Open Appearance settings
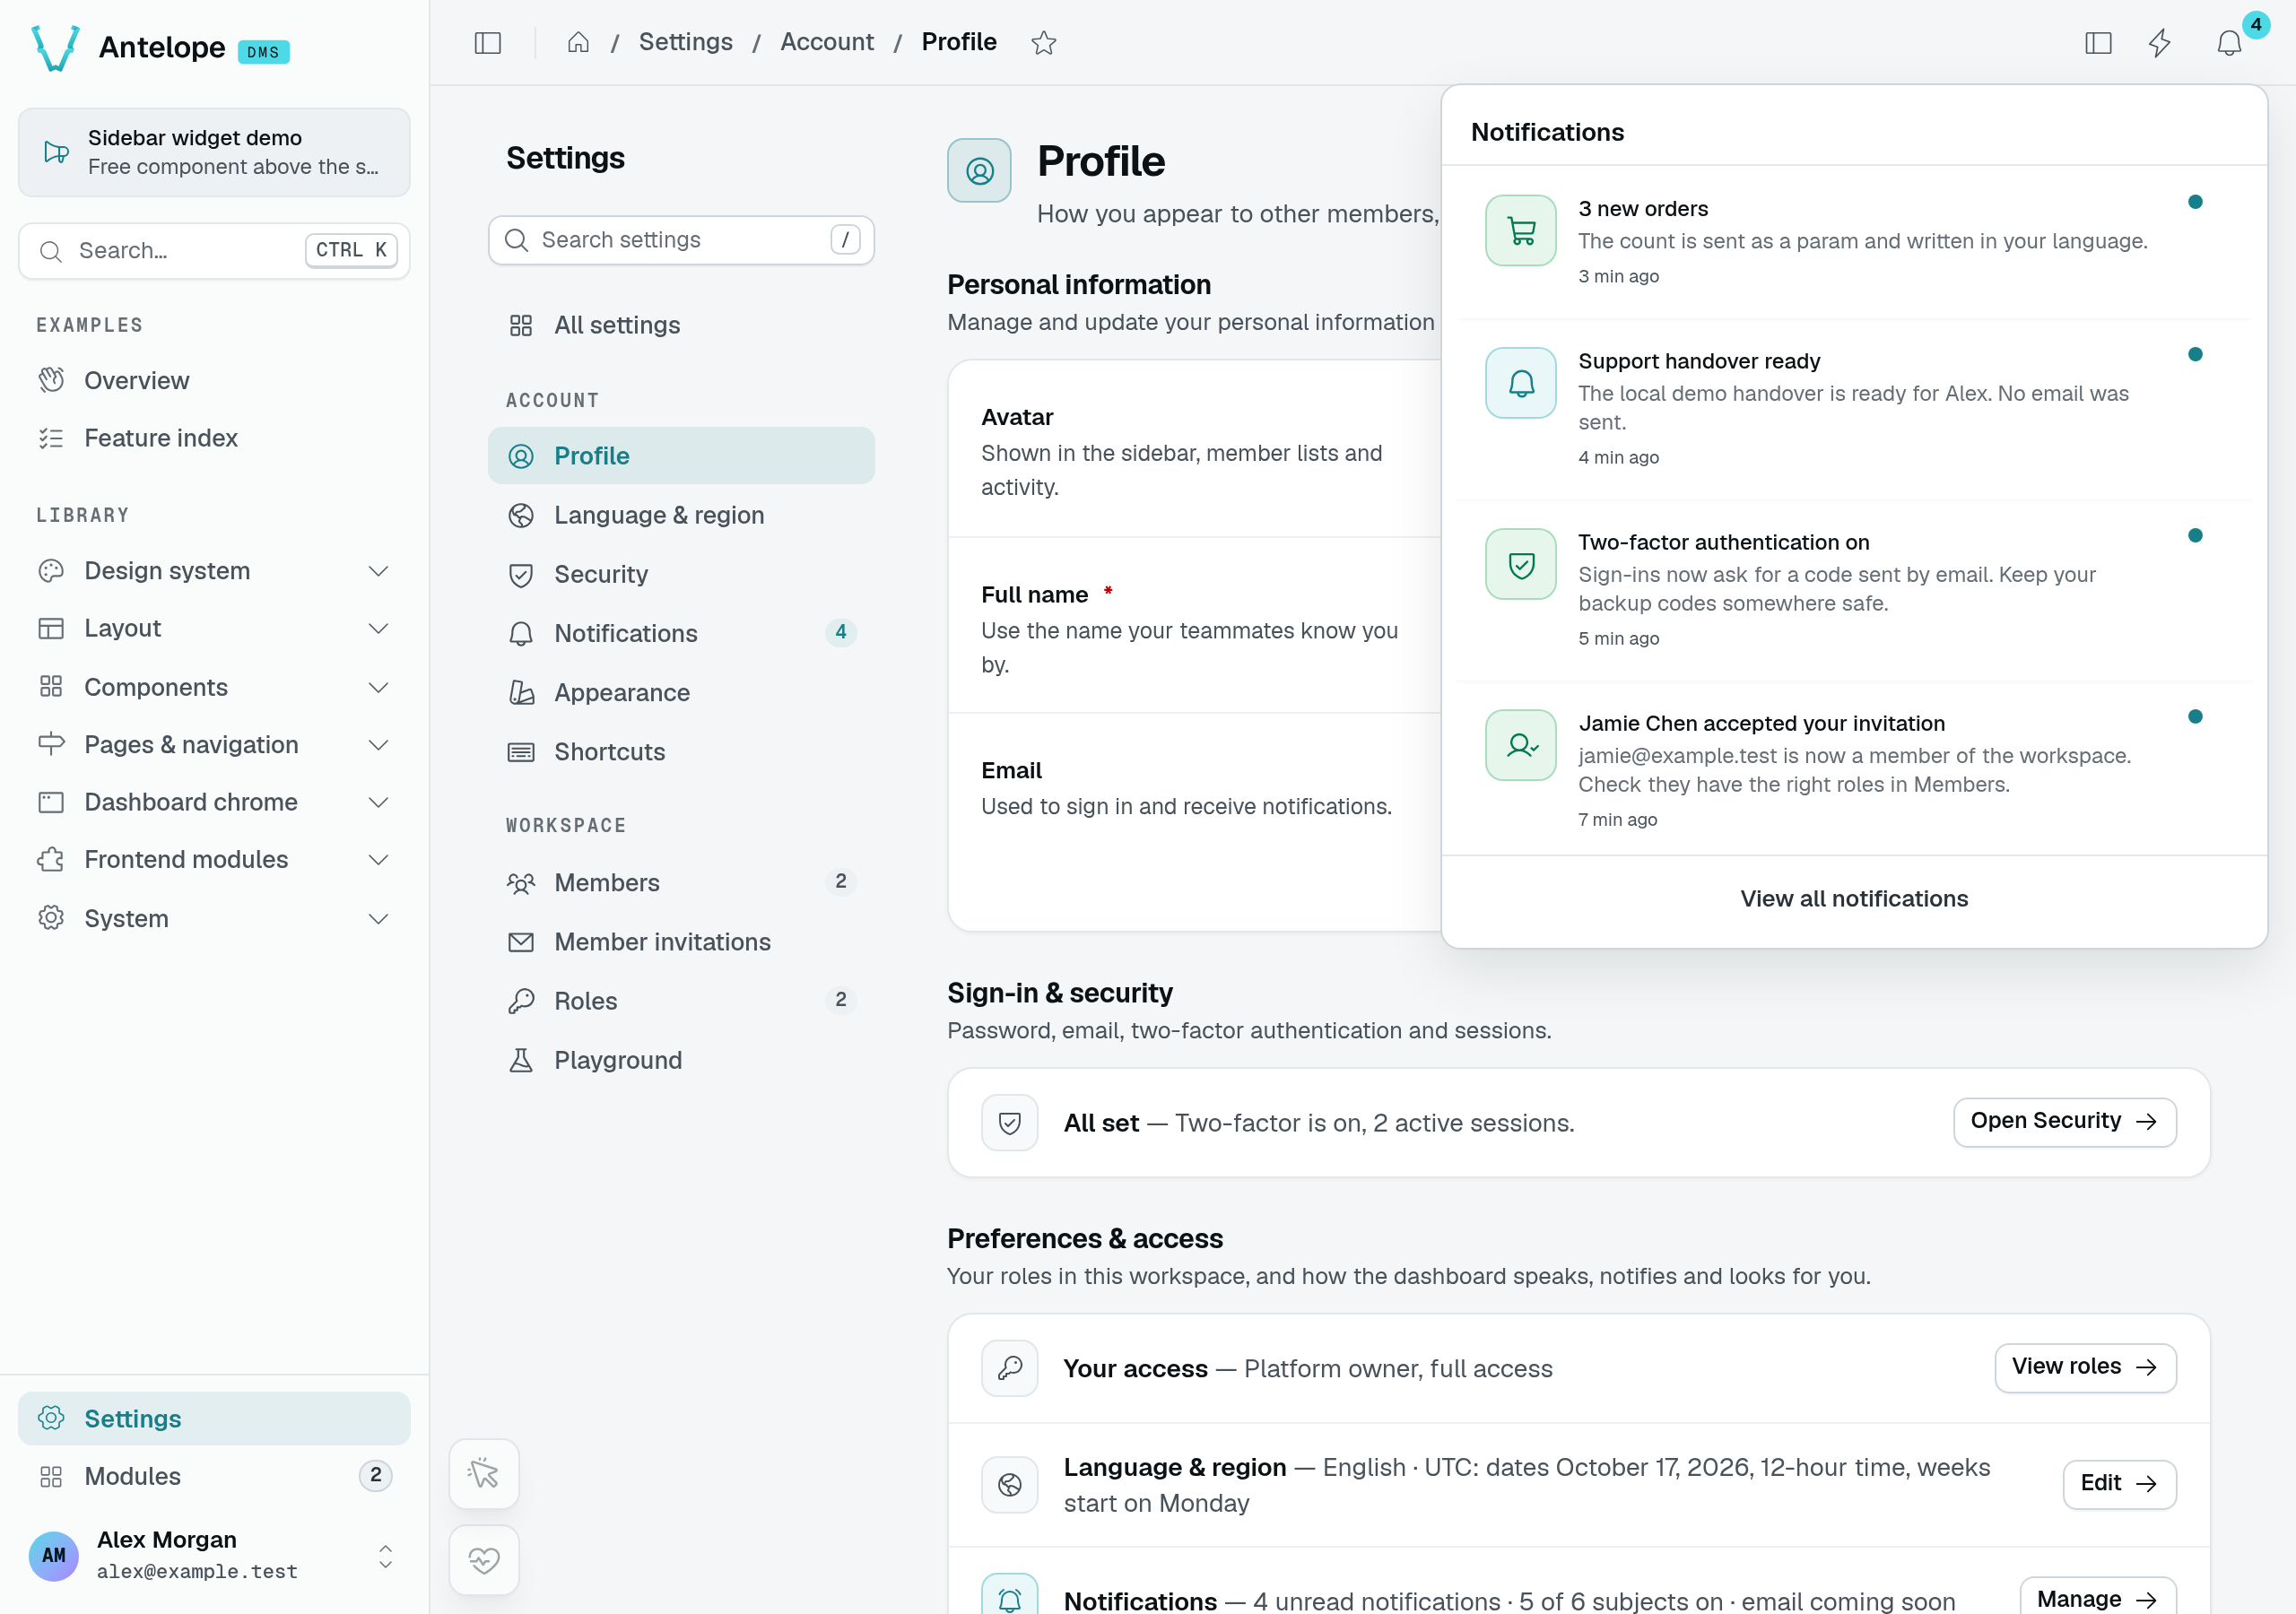This screenshot has height=1614, width=2296. point(681,692)
